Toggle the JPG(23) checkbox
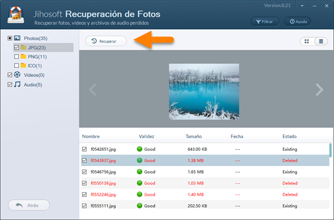The image size is (334, 220). click(x=16, y=47)
